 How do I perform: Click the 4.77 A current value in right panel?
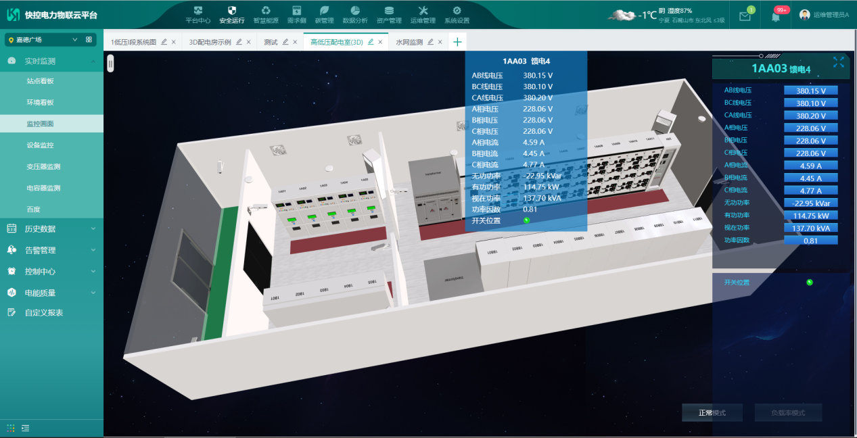(x=810, y=191)
